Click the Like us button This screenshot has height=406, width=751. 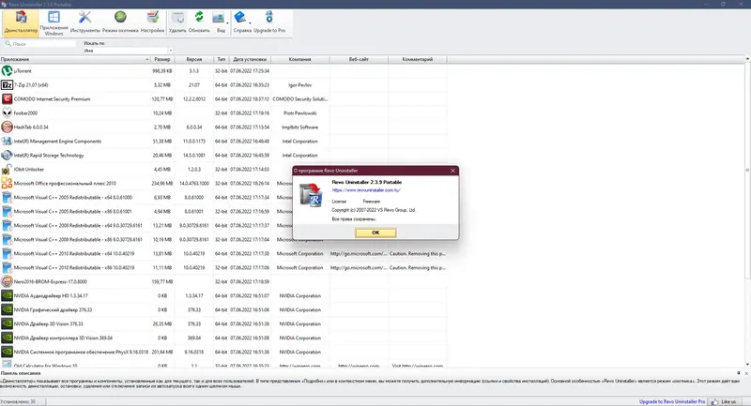tap(724, 401)
